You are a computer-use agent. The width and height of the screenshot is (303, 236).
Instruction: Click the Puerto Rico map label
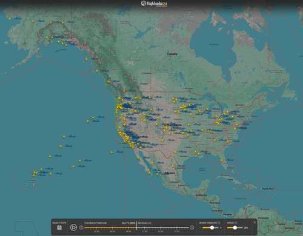click(268, 189)
